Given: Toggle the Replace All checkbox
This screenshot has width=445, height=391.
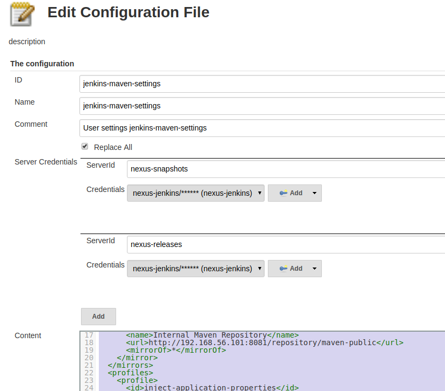Looking at the screenshot, I should click(x=85, y=146).
